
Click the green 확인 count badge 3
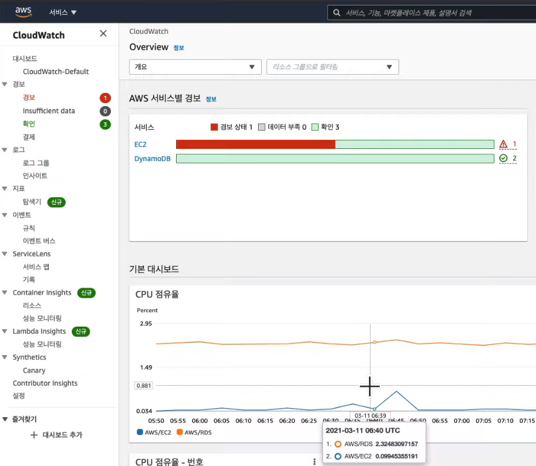(x=106, y=124)
